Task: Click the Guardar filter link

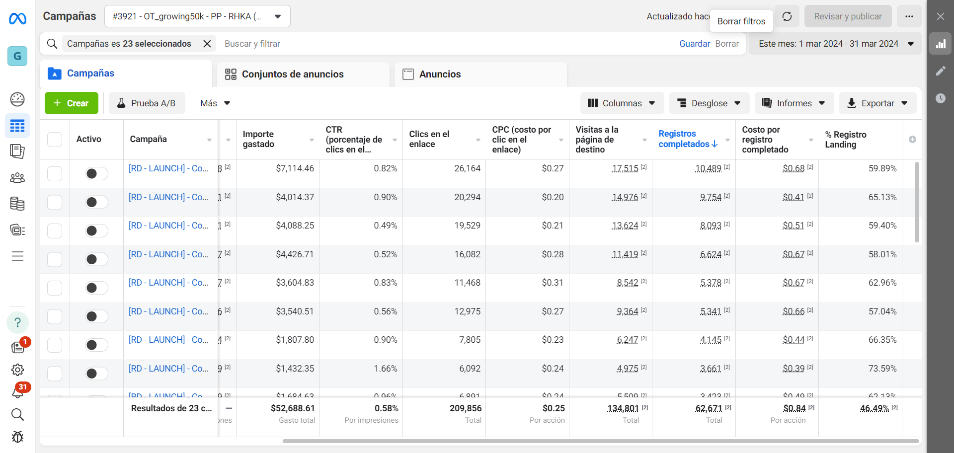Action: click(694, 44)
